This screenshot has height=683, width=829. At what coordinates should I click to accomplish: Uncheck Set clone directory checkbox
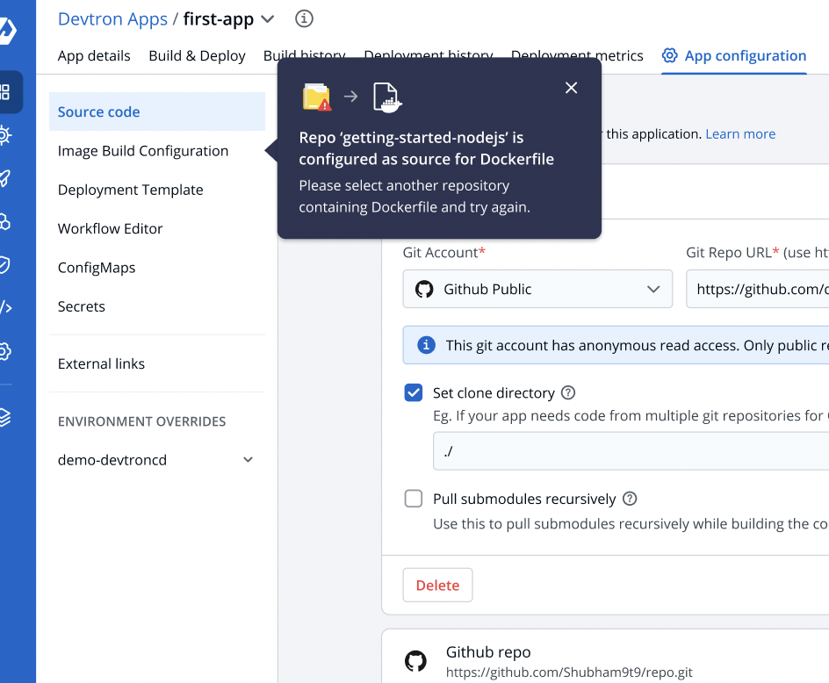click(414, 392)
